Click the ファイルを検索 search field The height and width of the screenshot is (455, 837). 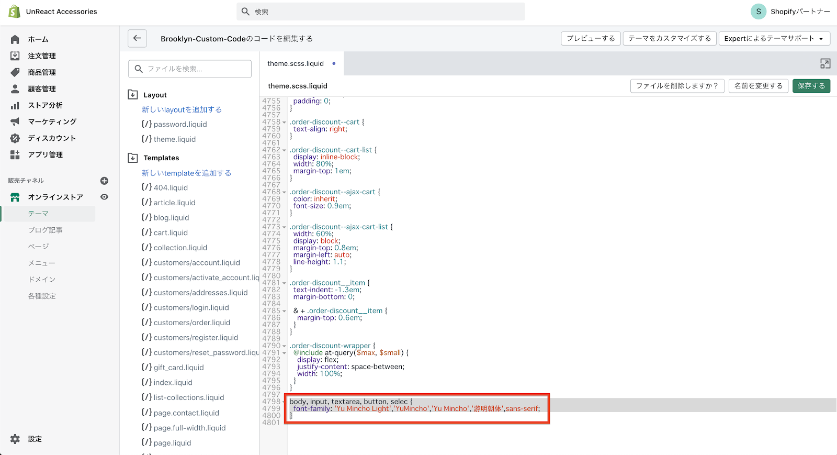pyautogui.click(x=190, y=69)
